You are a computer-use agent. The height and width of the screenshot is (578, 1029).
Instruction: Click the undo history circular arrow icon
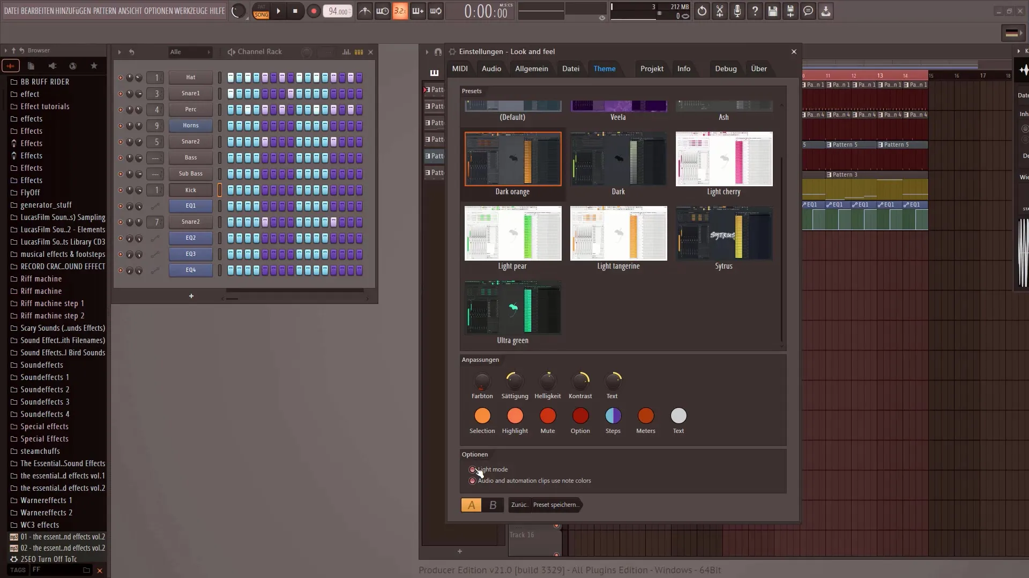tap(702, 11)
